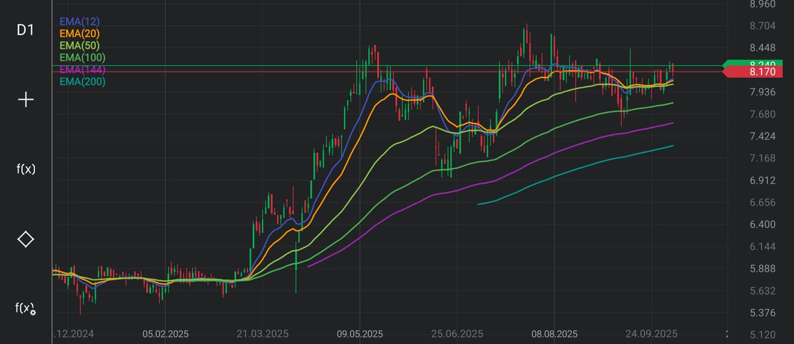Click the 8.960 price axis label
The image size is (794, 344).
coord(762,4)
